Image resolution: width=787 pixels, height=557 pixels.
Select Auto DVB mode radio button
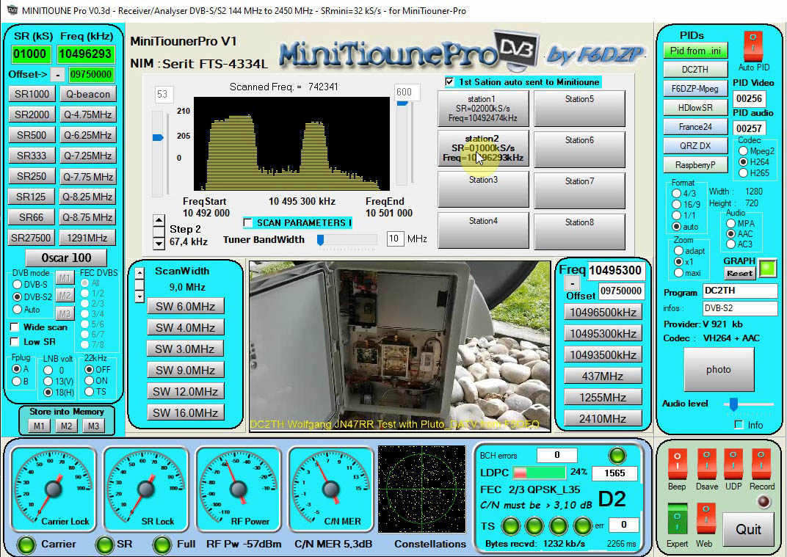pos(18,310)
